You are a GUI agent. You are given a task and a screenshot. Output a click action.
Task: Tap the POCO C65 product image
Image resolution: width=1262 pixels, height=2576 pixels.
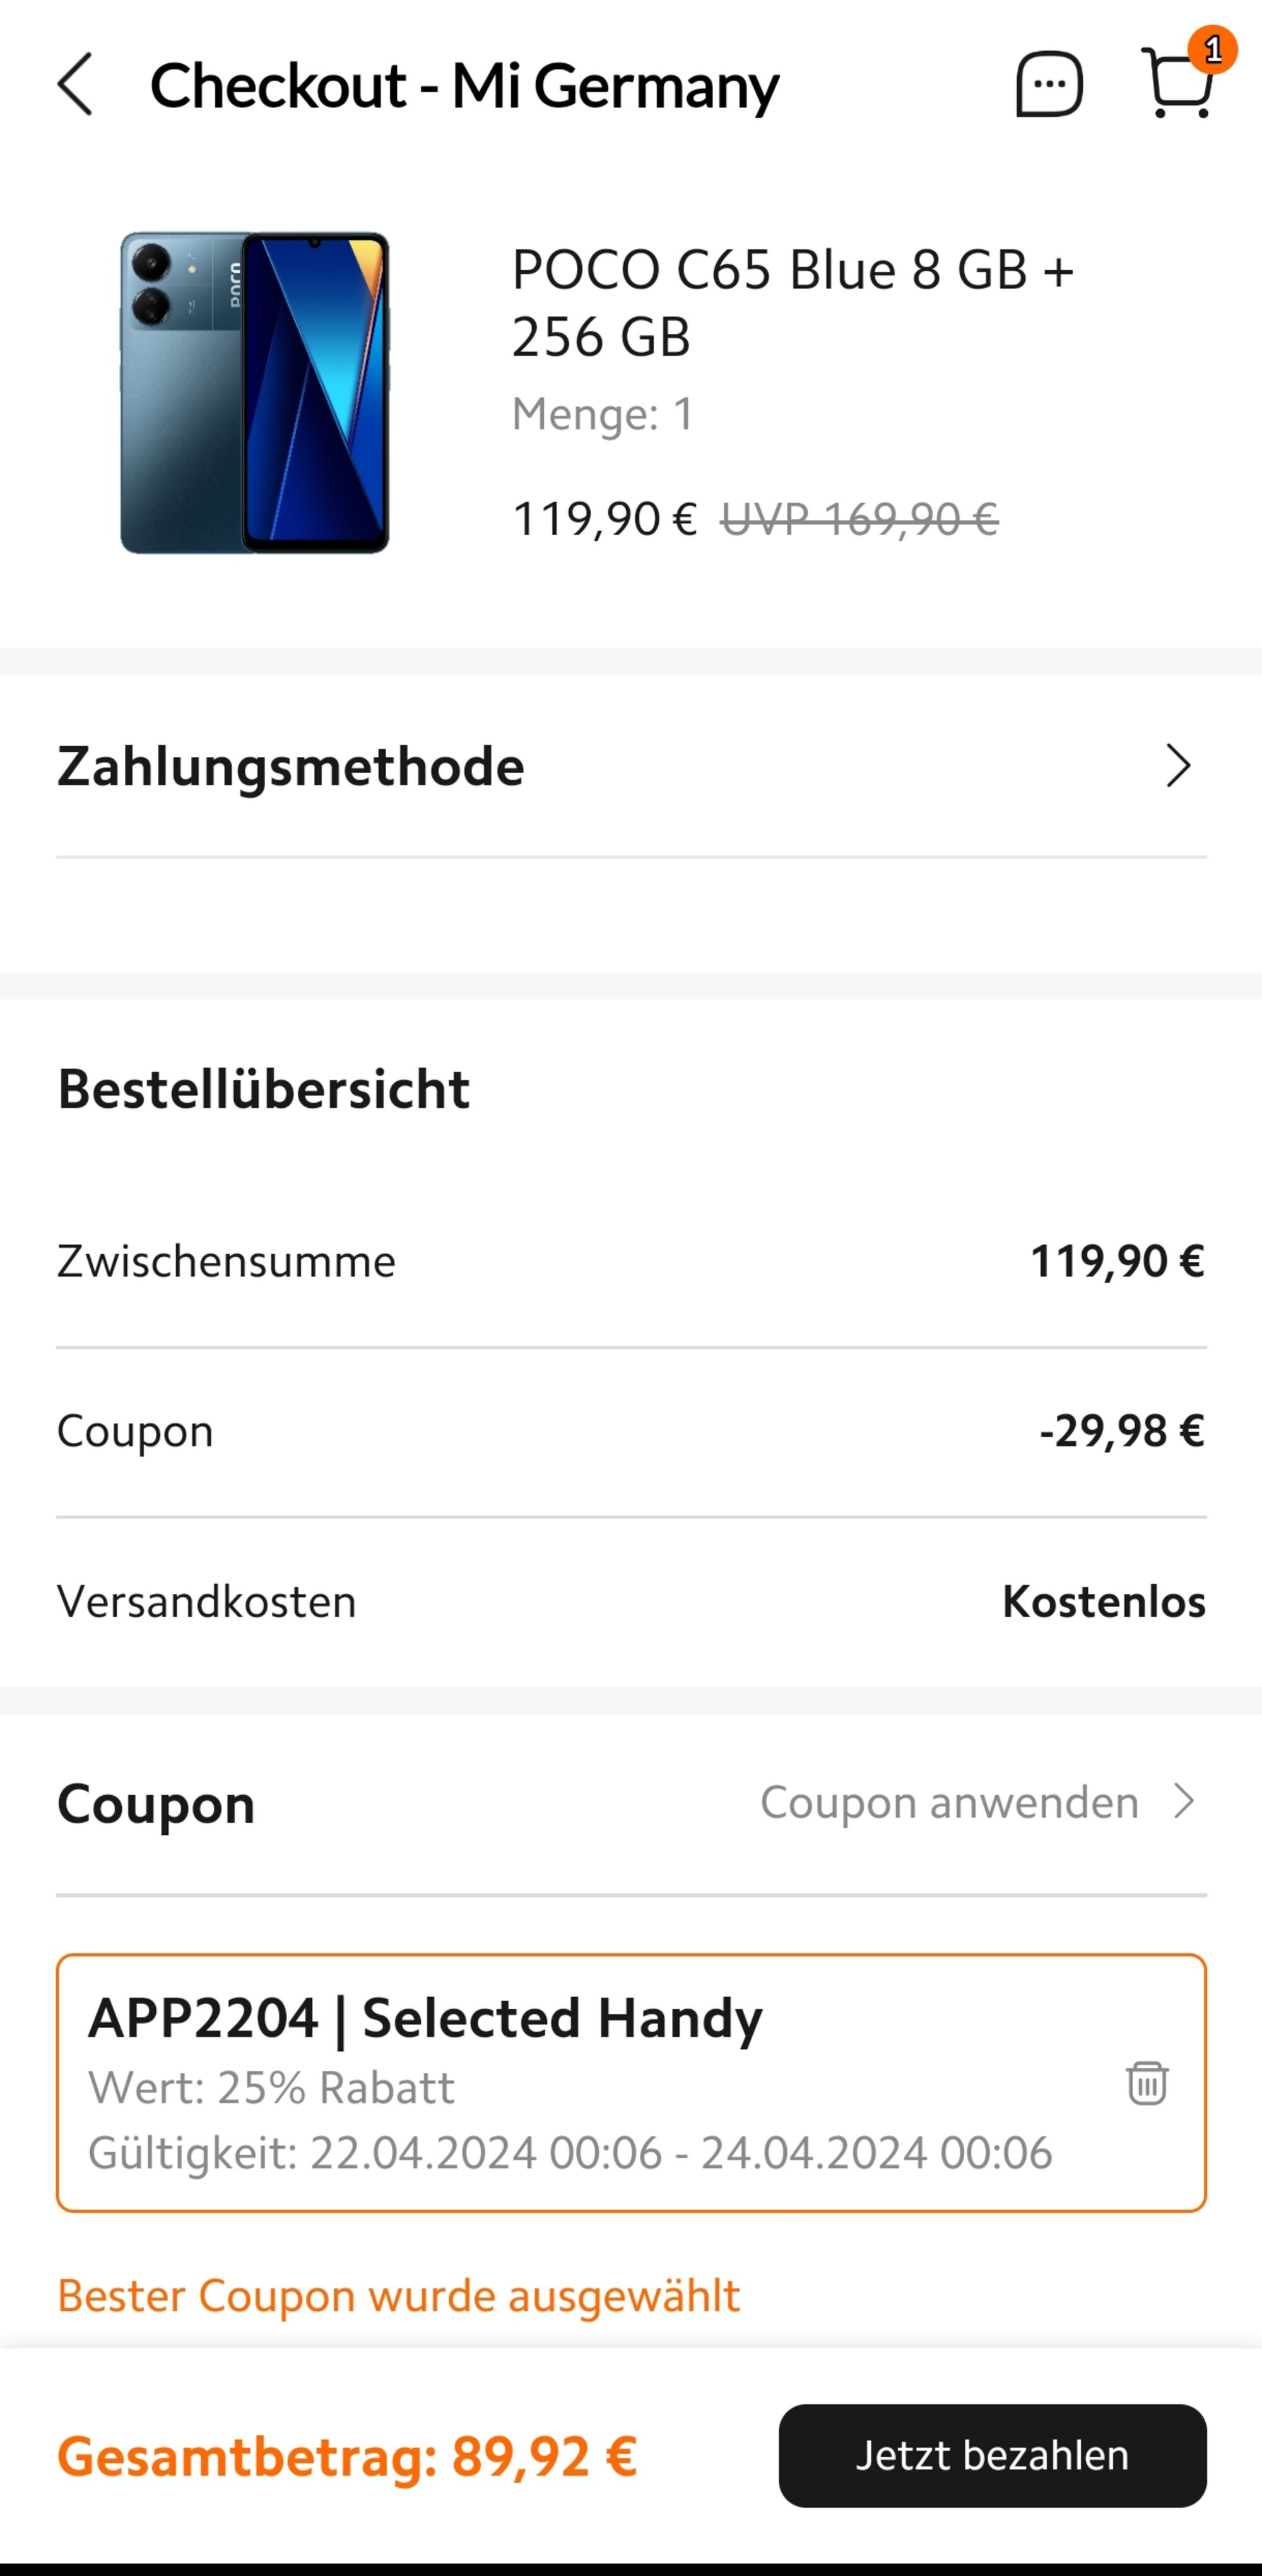[x=255, y=393]
